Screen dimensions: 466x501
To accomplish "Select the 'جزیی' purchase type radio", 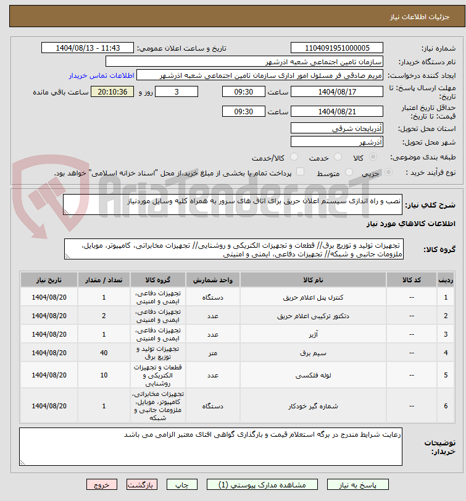I will pyautogui.click(x=388, y=172).
